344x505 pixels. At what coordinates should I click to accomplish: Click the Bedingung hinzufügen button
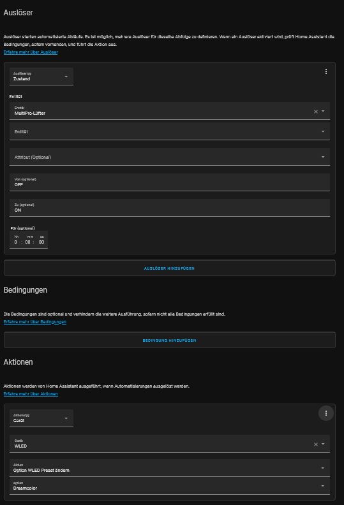[x=170, y=340]
